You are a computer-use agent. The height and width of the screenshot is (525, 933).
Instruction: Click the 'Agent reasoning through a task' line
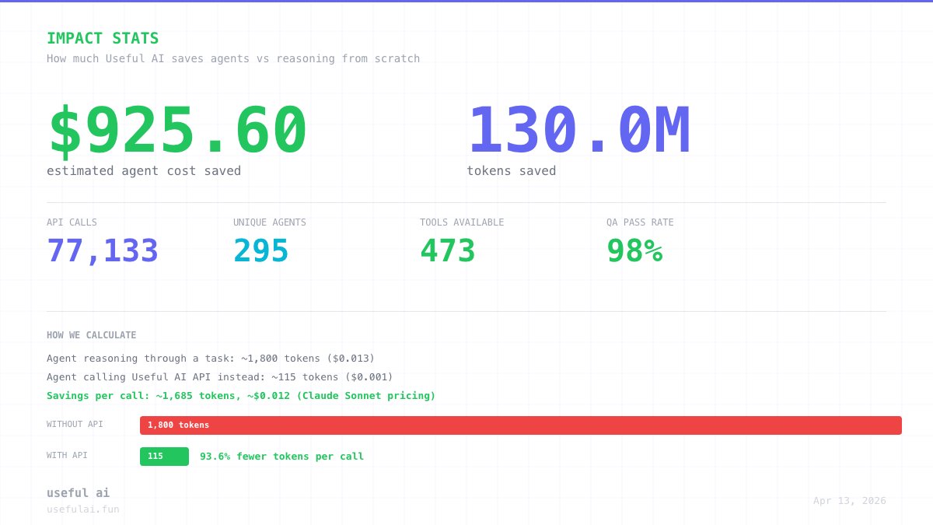211,359
